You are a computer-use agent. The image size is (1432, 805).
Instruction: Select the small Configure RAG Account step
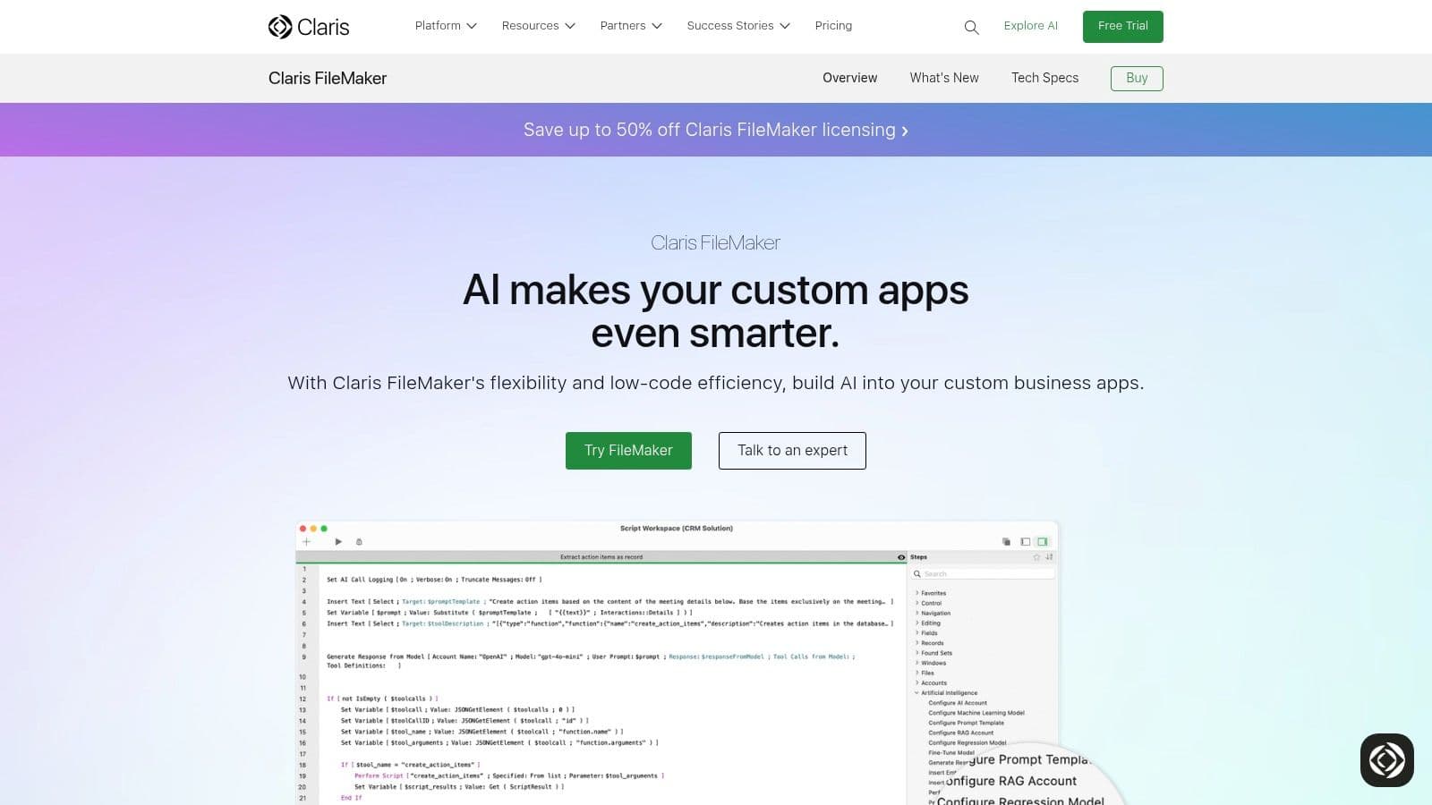961,733
